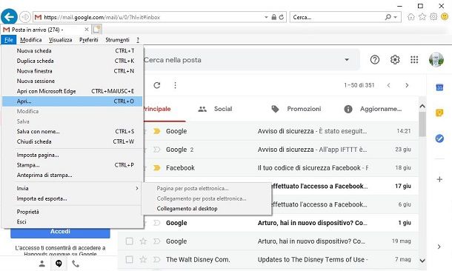Image resolution: width=452 pixels, height=271 pixels.
Task: Expand the Invia submenu arrow
Action: click(x=137, y=188)
